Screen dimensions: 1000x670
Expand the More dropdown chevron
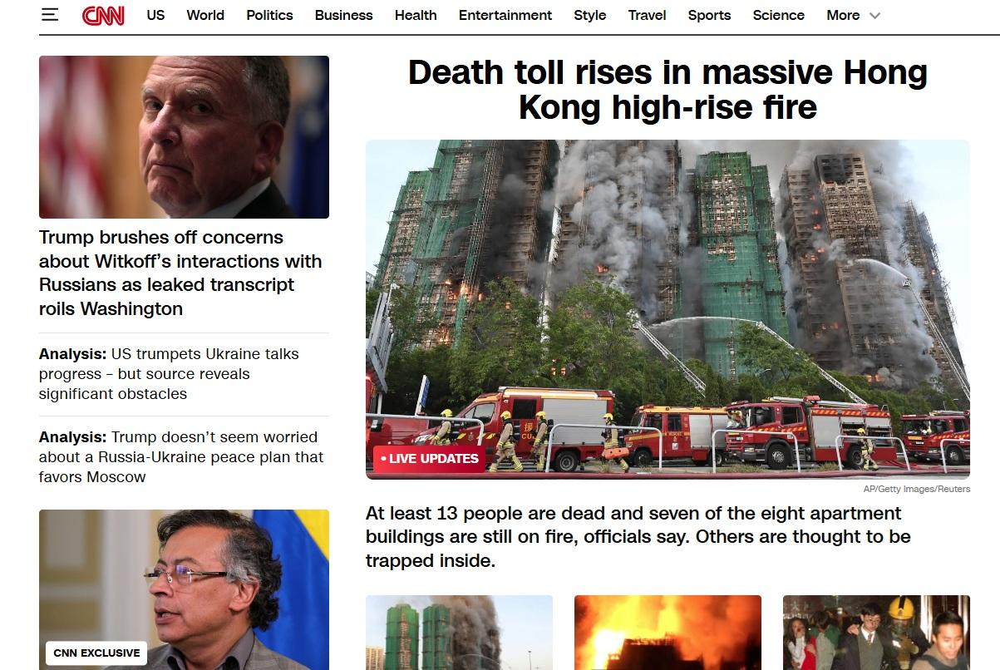(x=874, y=16)
